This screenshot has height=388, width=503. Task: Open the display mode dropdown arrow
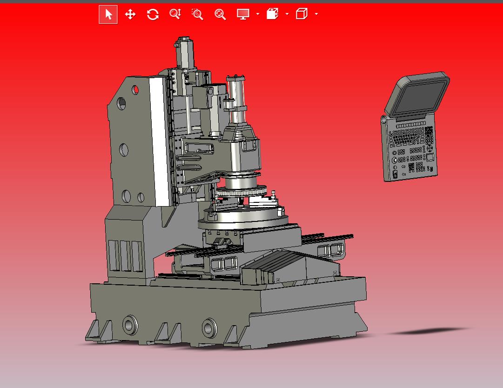(x=258, y=14)
